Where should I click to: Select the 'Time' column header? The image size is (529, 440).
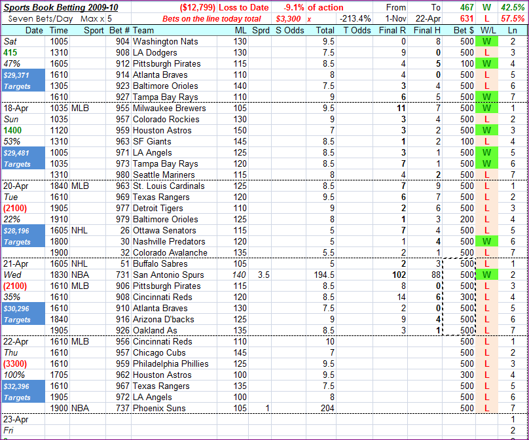pos(59,30)
